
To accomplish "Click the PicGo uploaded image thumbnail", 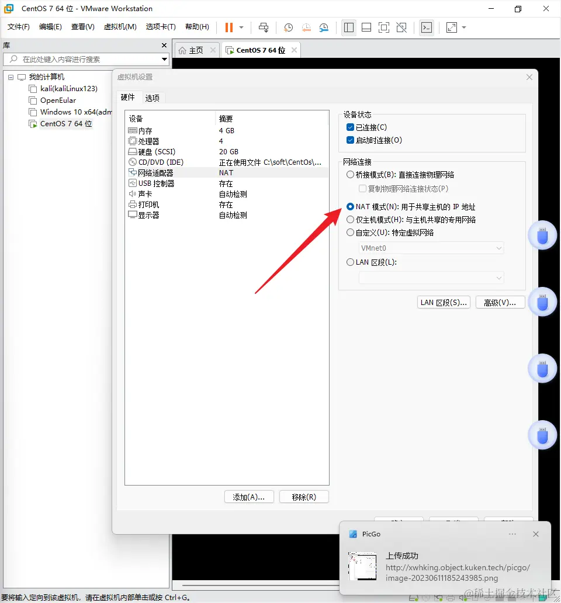I will 362,566.
